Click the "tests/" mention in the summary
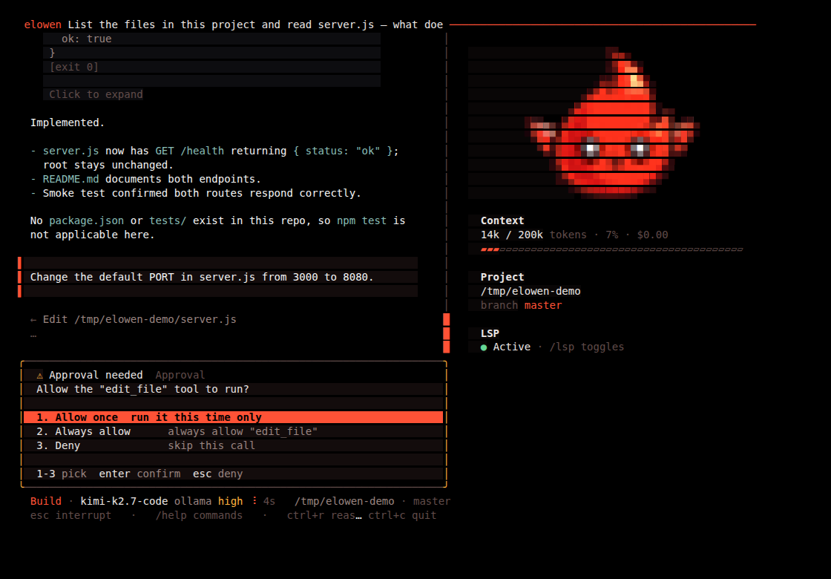The width and height of the screenshot is (831, 579). tap(168, 220)
